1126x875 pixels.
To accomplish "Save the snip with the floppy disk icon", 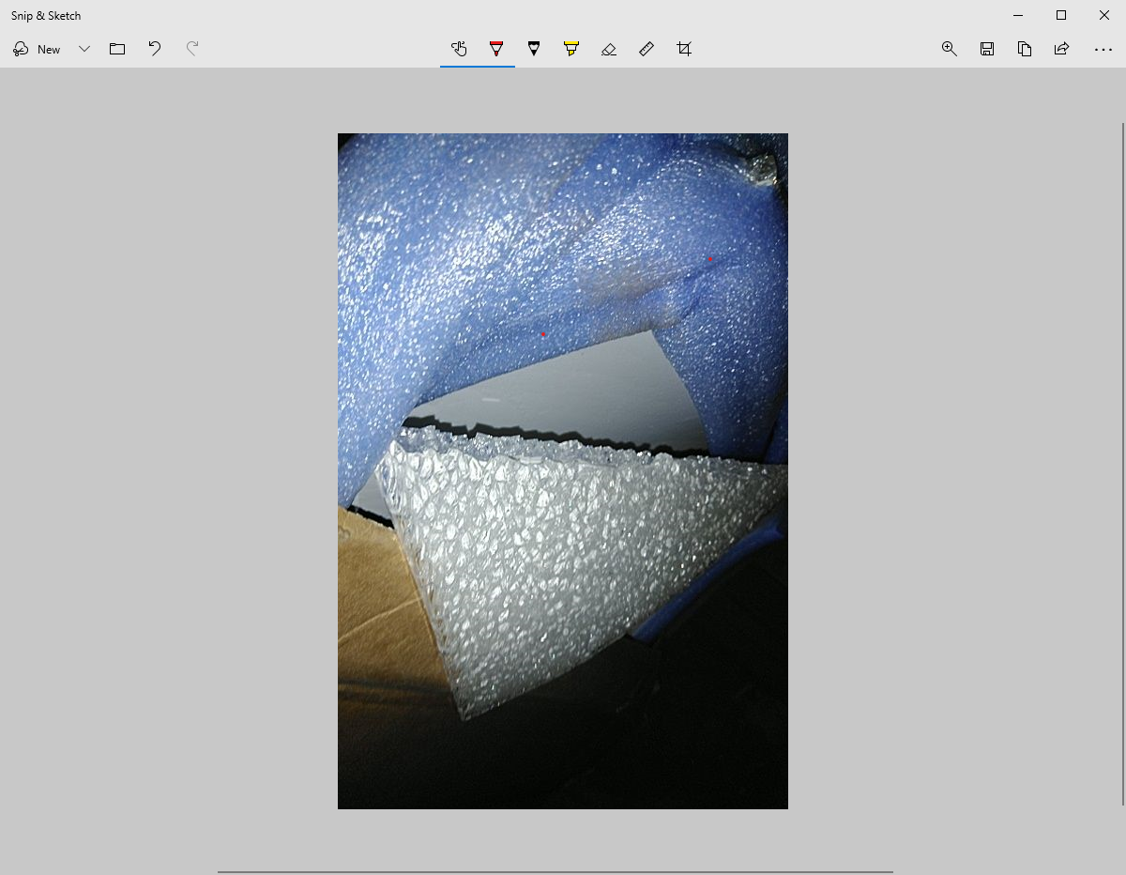I will tap(987, 49).
